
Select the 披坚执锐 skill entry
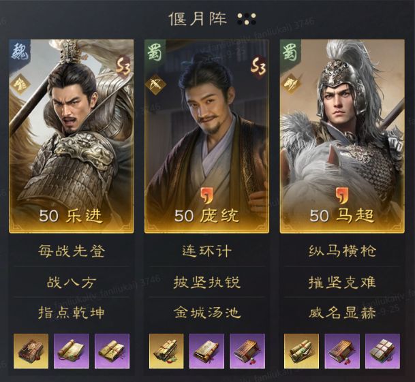(x=206, y=282)
